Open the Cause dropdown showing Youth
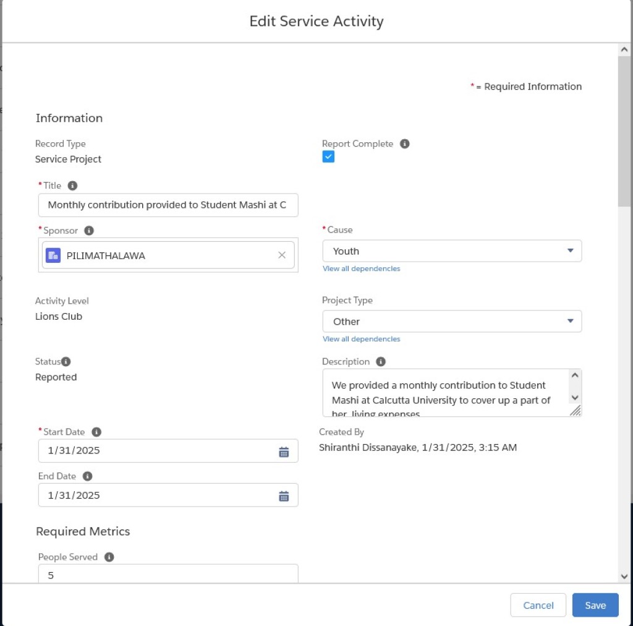This screenshot has width=633, height=626. click(x=452, y=251)
